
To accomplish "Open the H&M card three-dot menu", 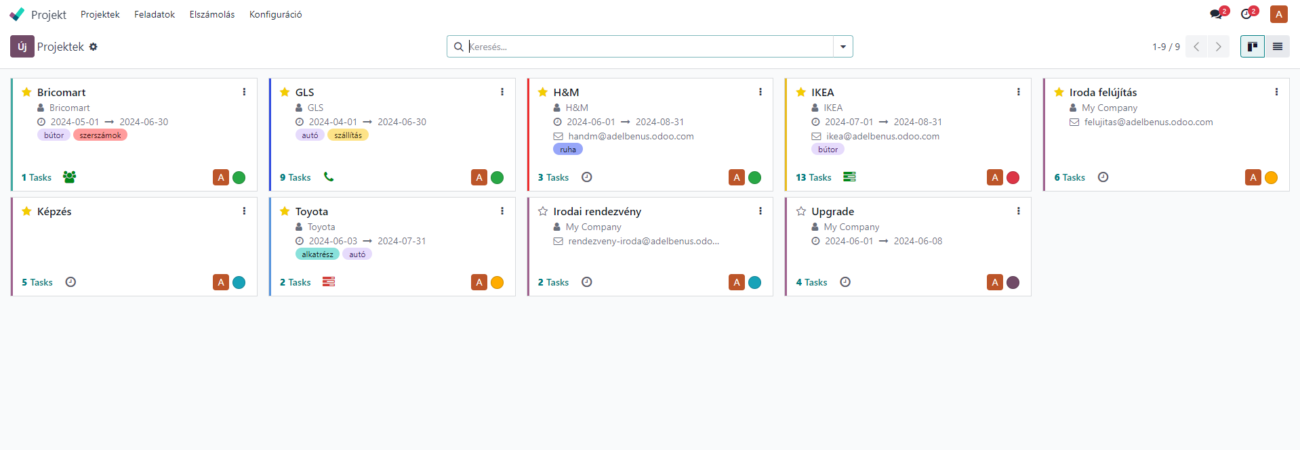I will [760, 92].
